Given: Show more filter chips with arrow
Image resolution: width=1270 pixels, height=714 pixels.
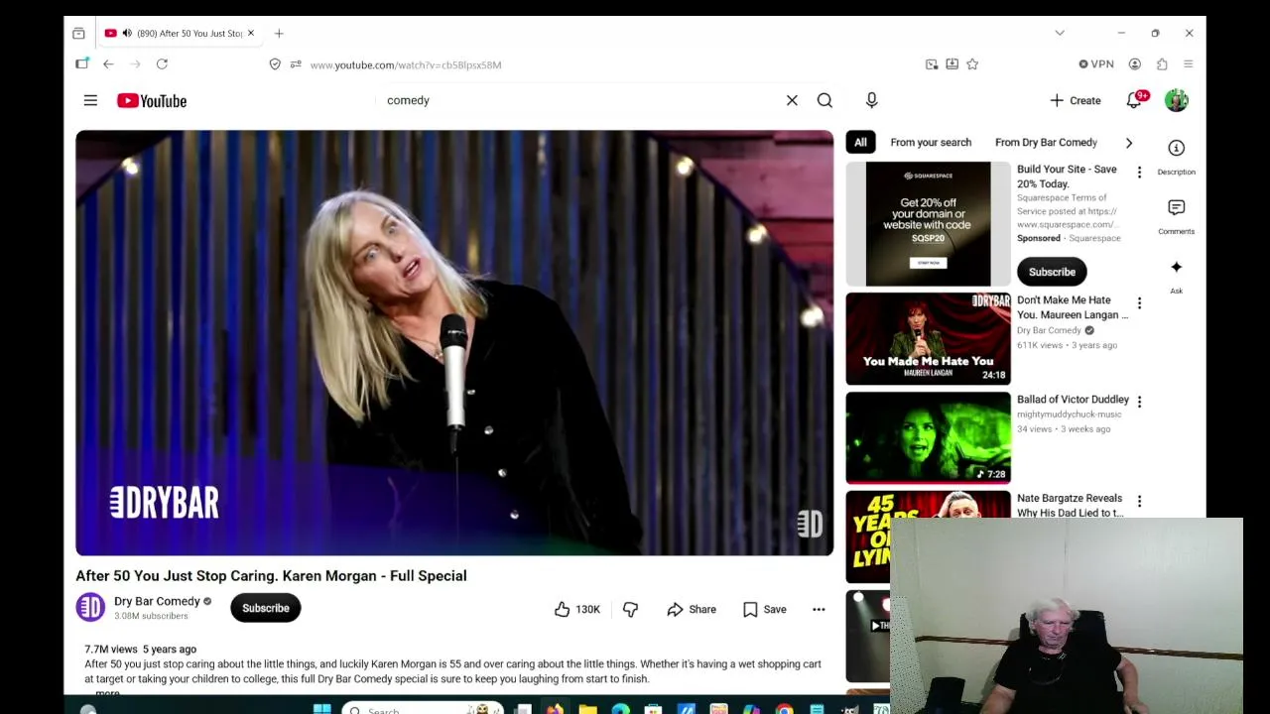Looking at the screenshot, I should (x=1128, y=142).
